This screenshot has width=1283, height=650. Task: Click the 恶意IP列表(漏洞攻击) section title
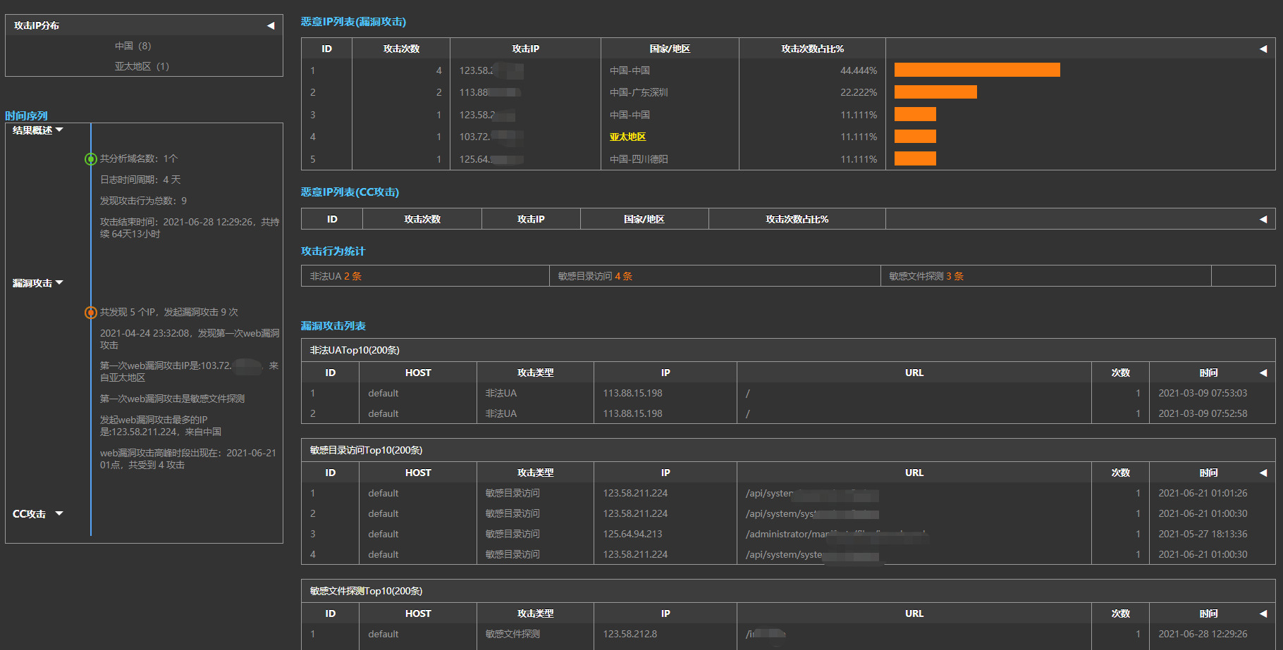click(x=353, y=22)
